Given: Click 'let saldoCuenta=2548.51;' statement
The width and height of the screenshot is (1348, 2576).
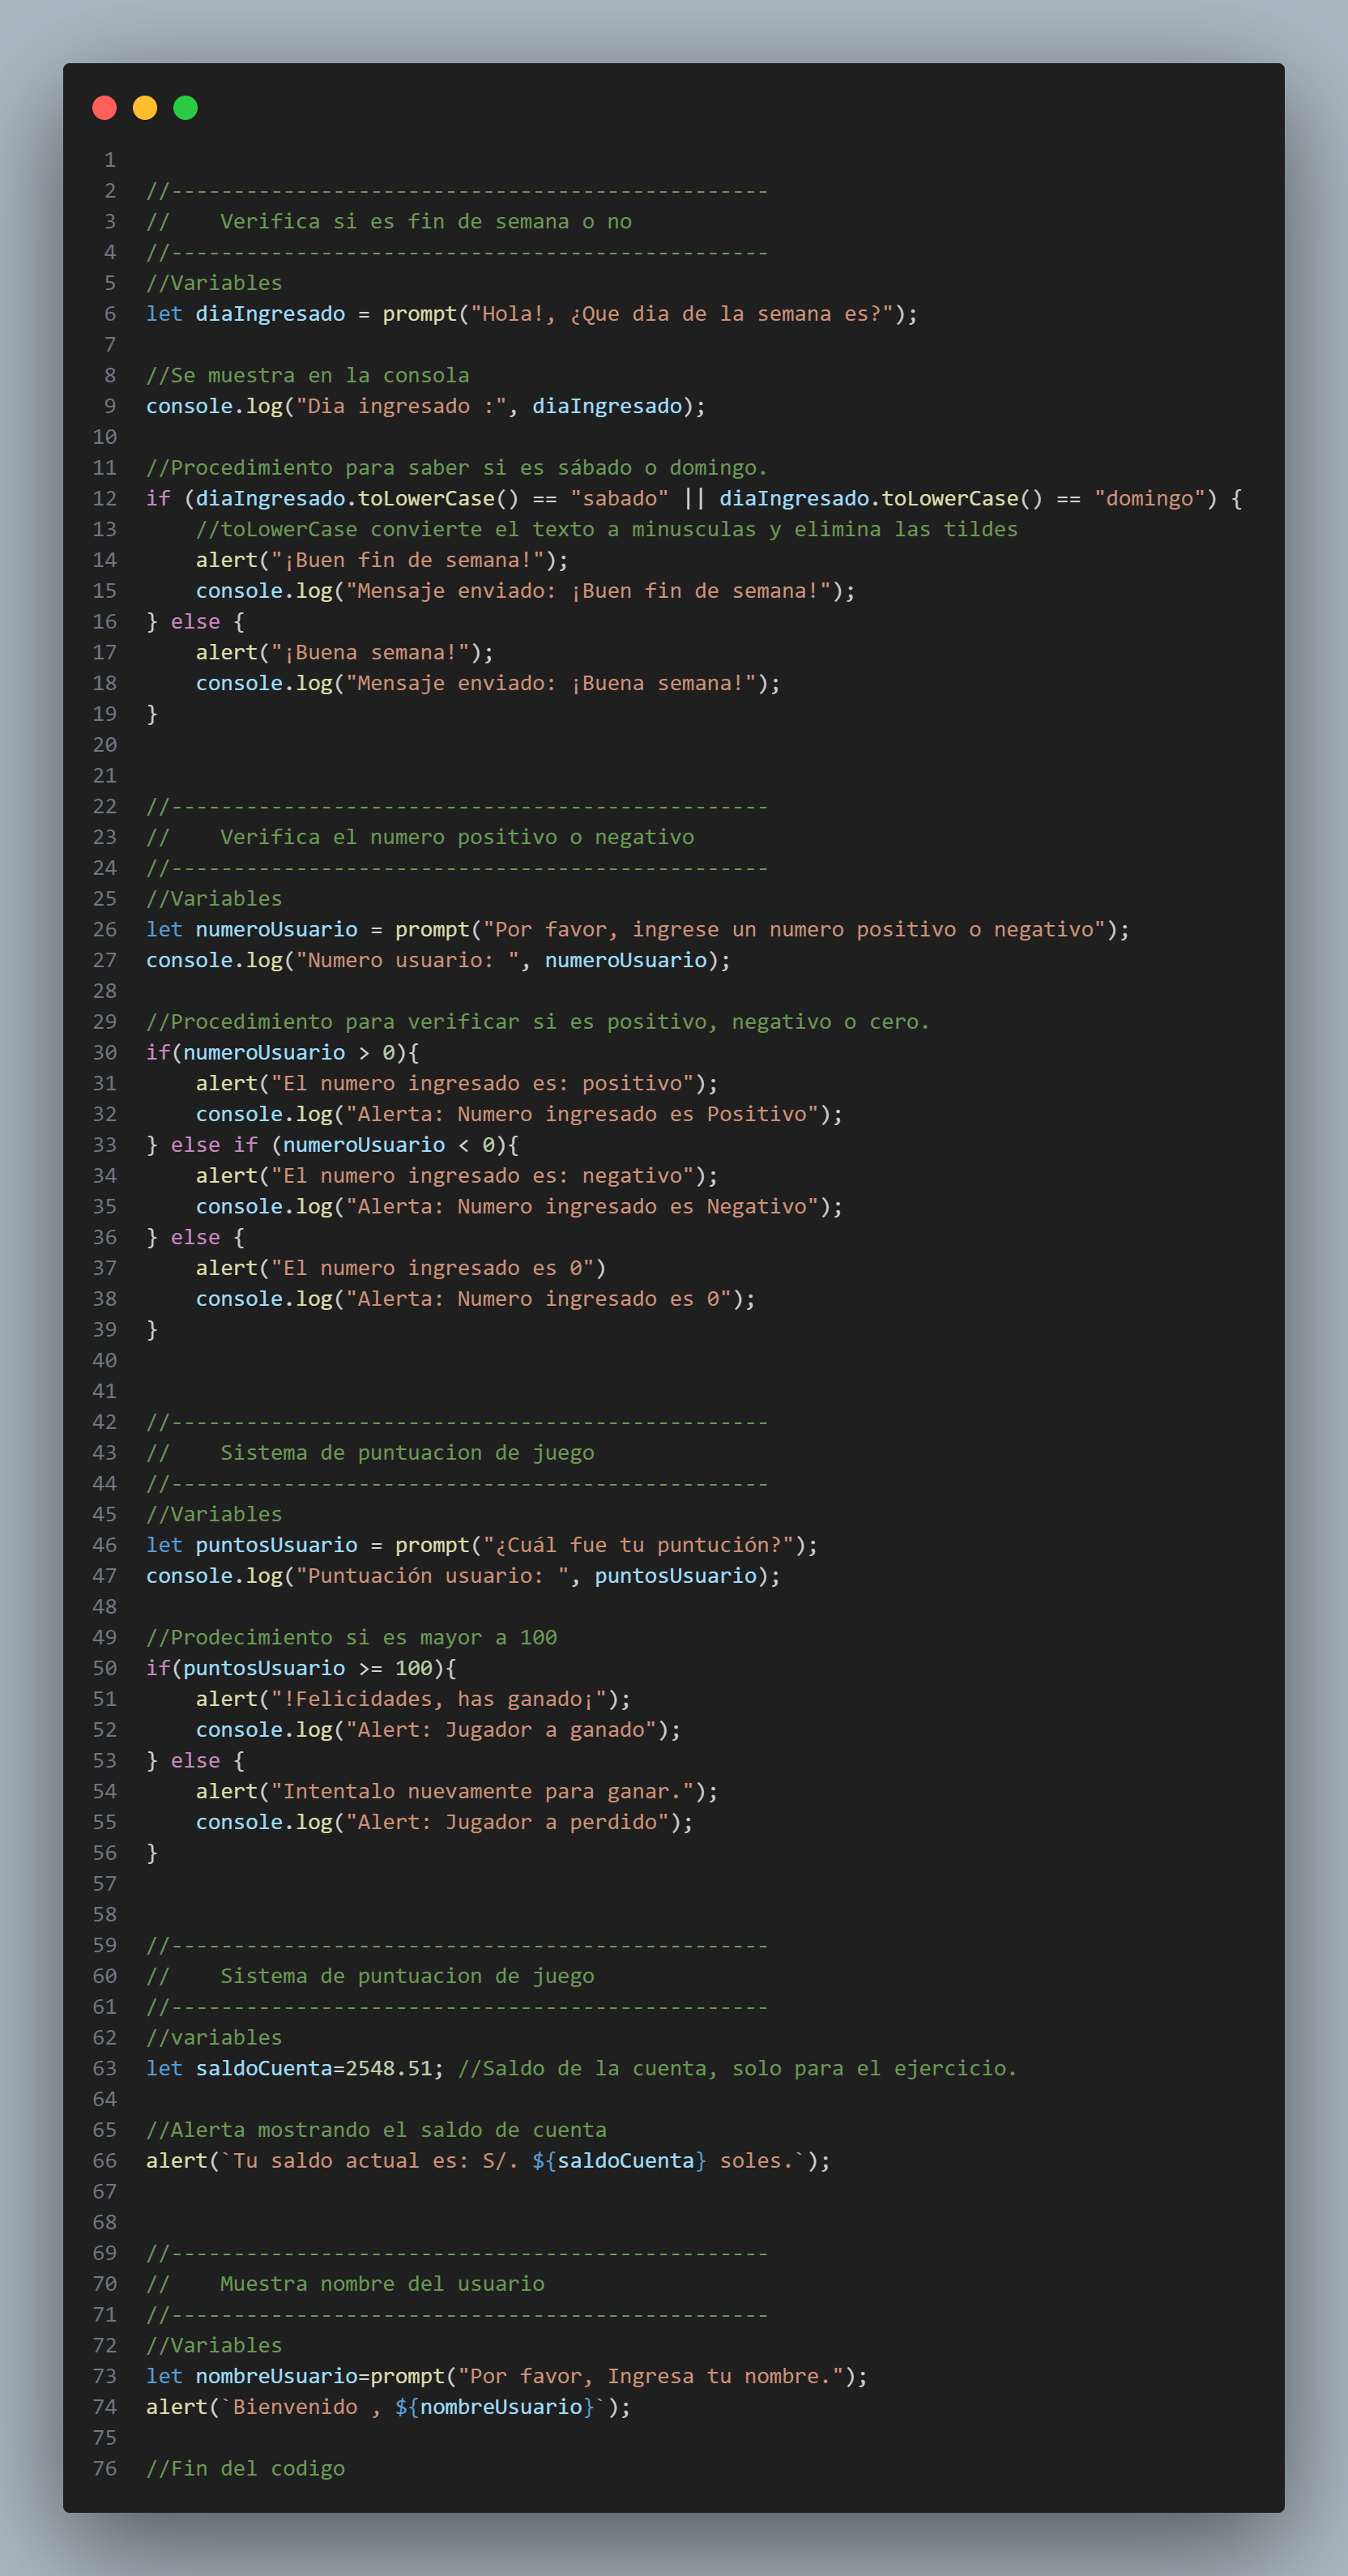Looking at the screenshot, I should (x=295, y=2068).
